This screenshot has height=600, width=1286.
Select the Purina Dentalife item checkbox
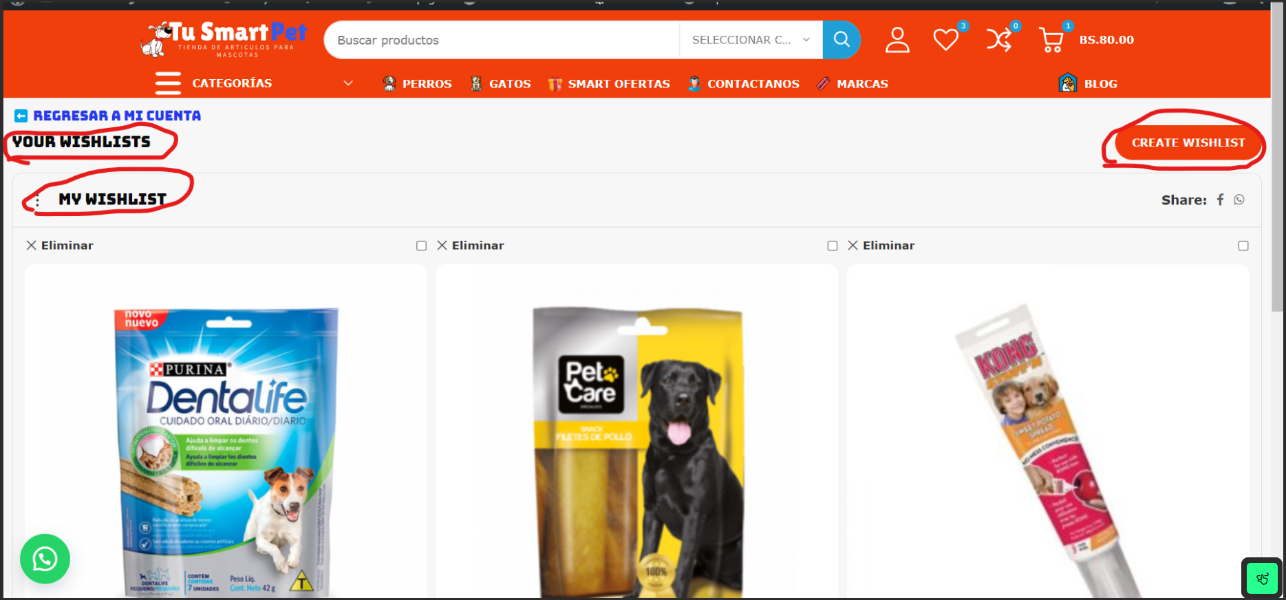point(421,246)
